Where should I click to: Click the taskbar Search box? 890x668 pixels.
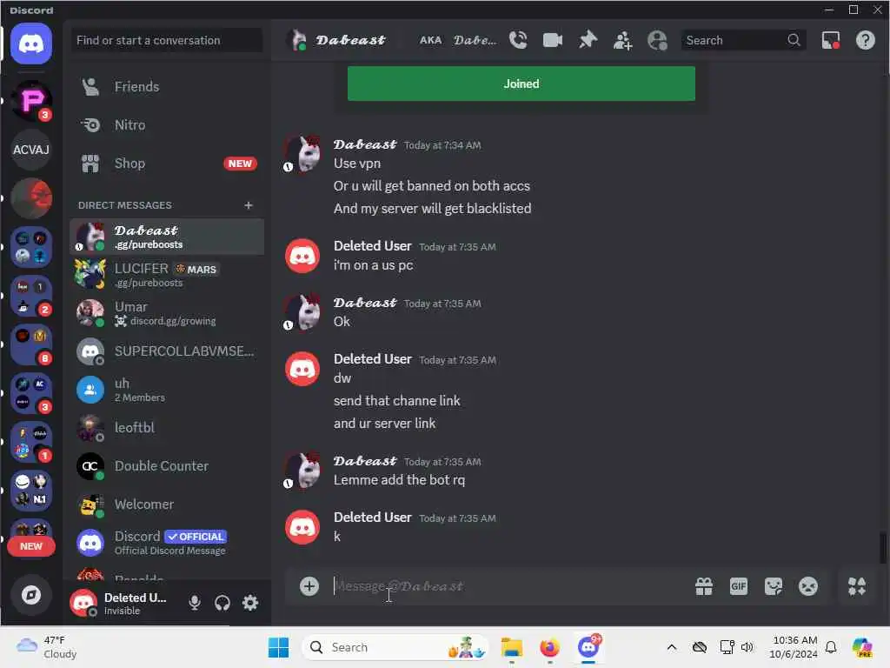coord(395,647)
